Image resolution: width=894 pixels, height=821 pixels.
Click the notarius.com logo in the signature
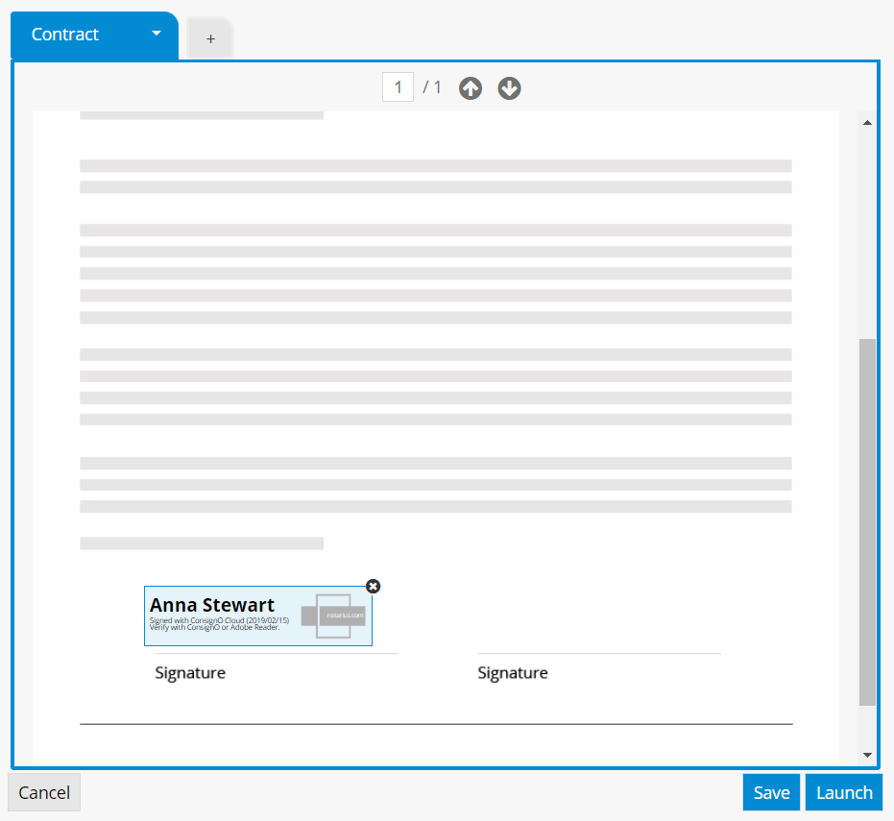point(333,616)
